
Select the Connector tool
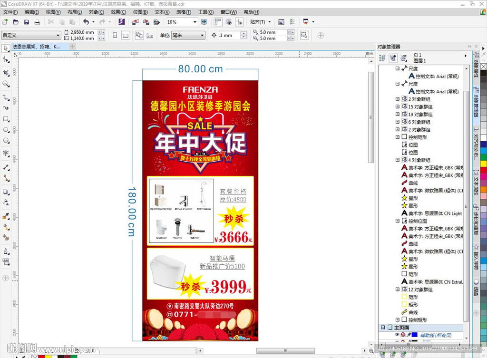[6, 178]
